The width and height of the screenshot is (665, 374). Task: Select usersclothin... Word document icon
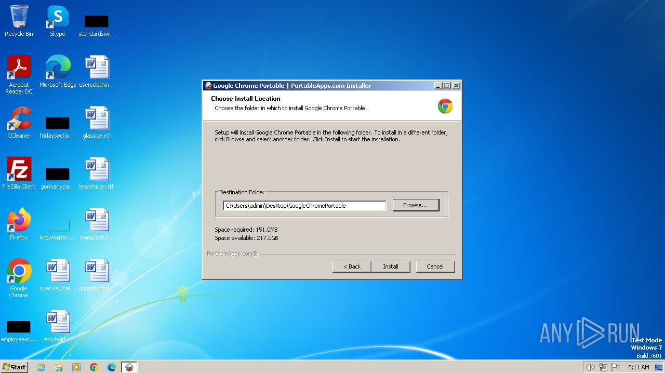coord(97,71)
